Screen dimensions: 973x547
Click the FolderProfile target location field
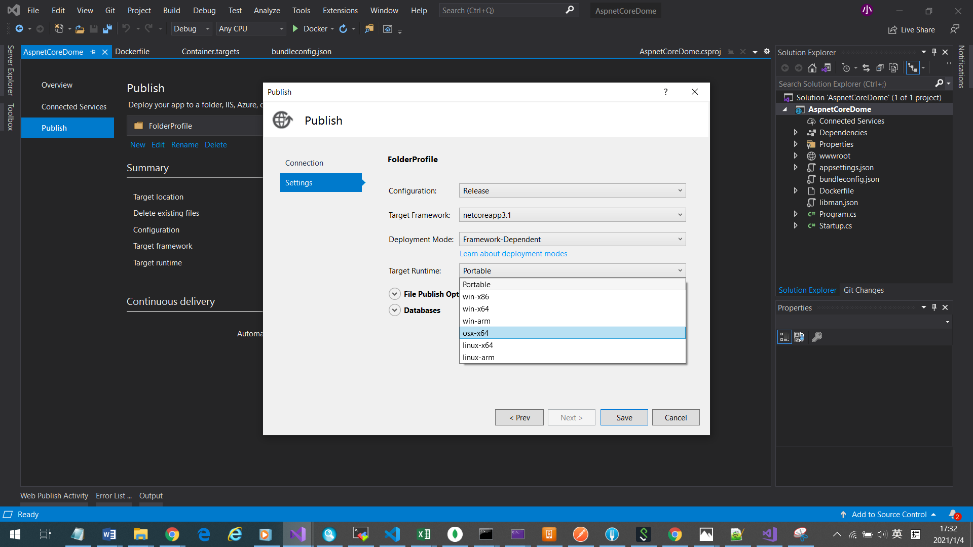[x=158, y=197]
